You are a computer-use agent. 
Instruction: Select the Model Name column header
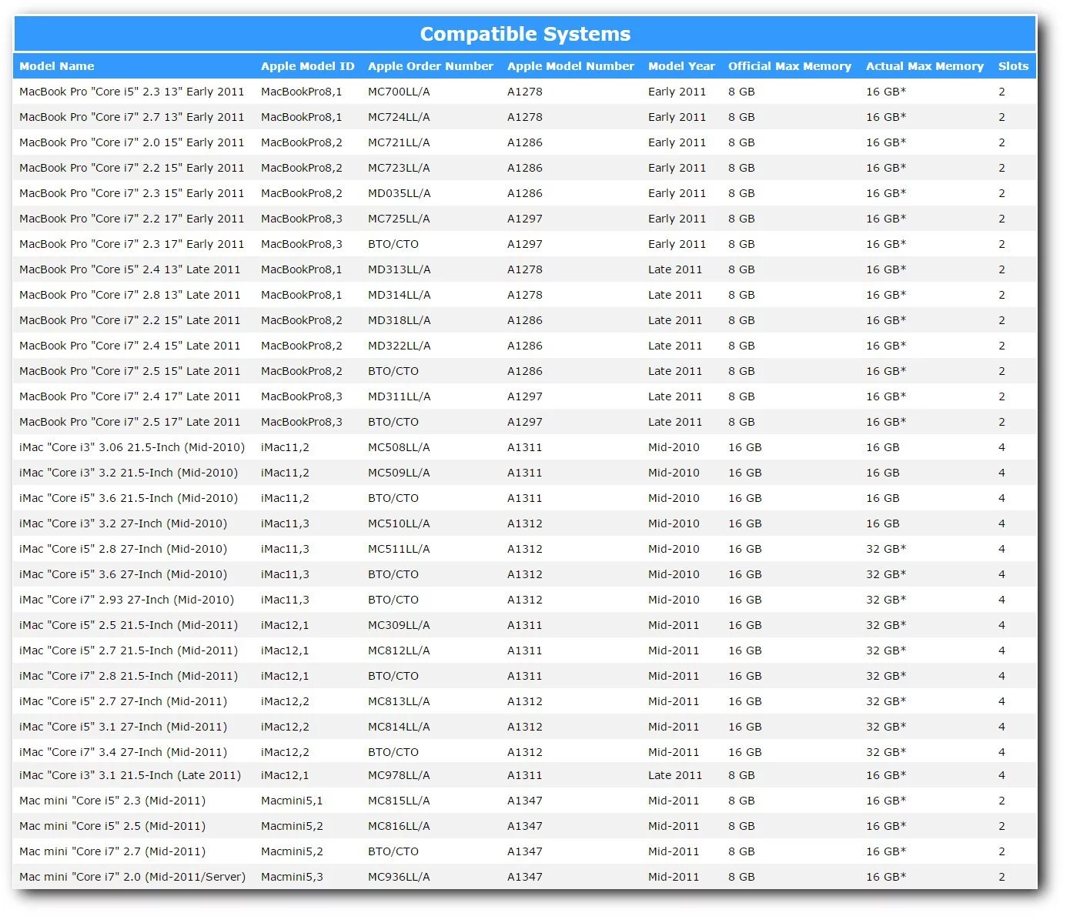click(x=57, y=66)
